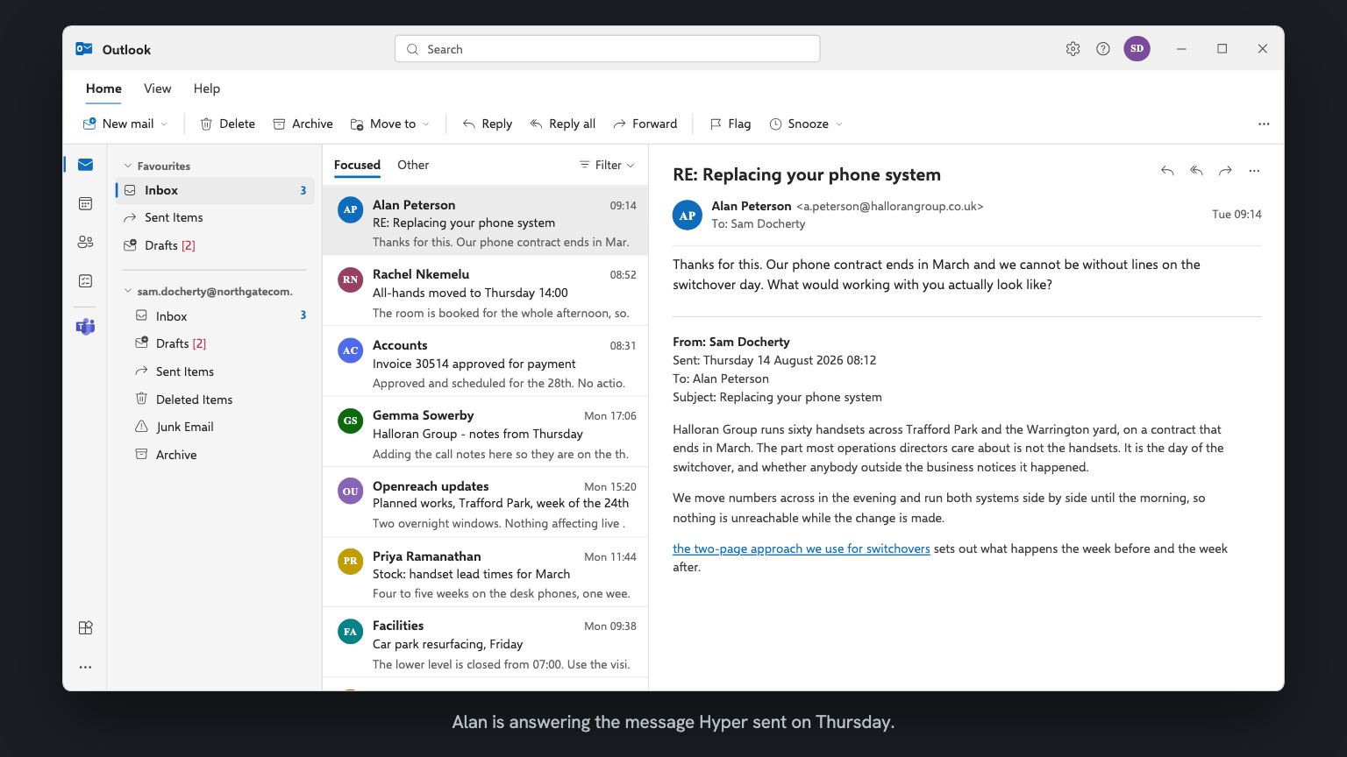The height and width of the screenshot is (757, 1347).
Task: Open the Stock: handset lead times email
Action: point(485,572)
